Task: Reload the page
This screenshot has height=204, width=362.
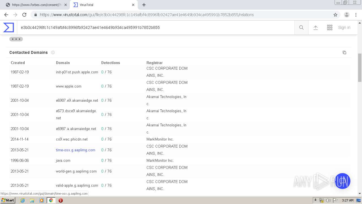Action: click(x=24, y=15)
